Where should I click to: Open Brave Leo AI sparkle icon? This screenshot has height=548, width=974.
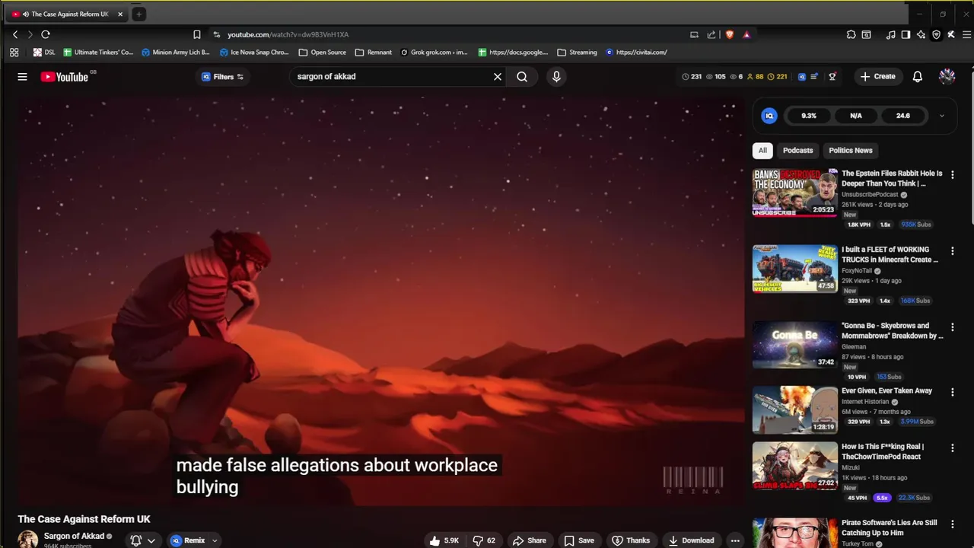click(x=921, y=34)
